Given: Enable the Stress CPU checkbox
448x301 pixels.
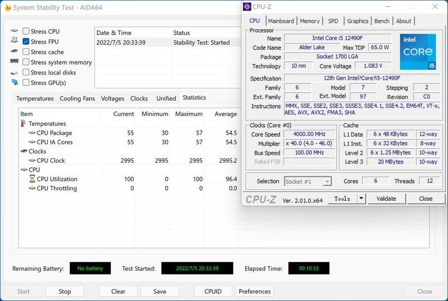Looking at the screenshot, I should (26, 32).
